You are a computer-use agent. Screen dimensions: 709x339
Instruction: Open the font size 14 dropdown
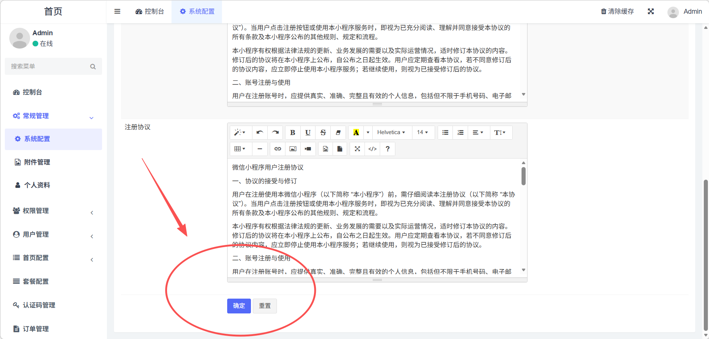[x=422, y=133]
